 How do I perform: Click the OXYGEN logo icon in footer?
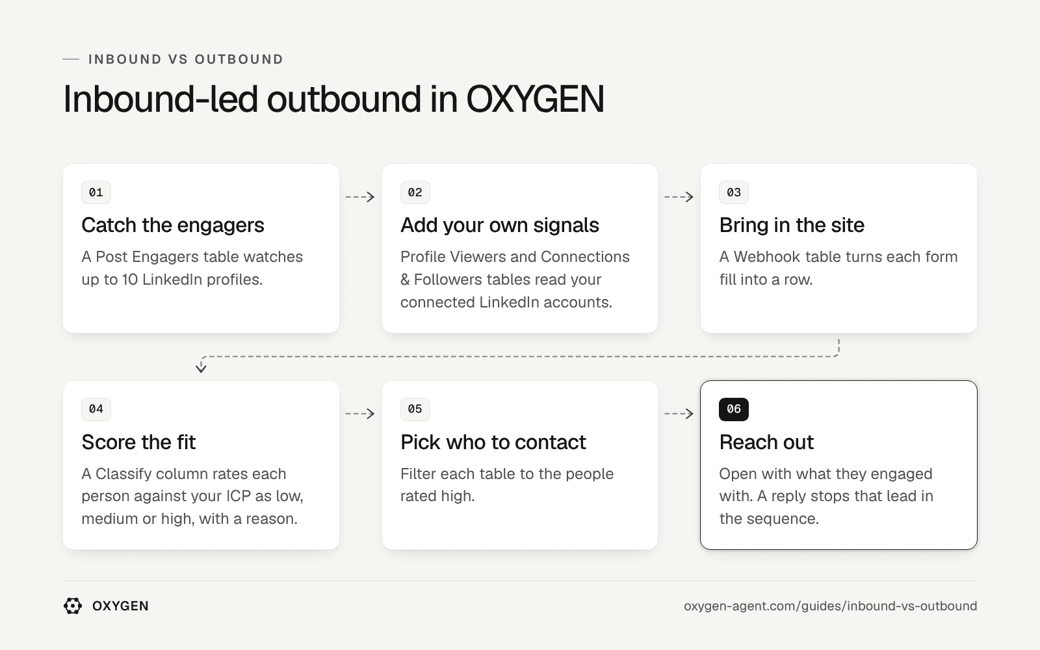coord(73,606)
